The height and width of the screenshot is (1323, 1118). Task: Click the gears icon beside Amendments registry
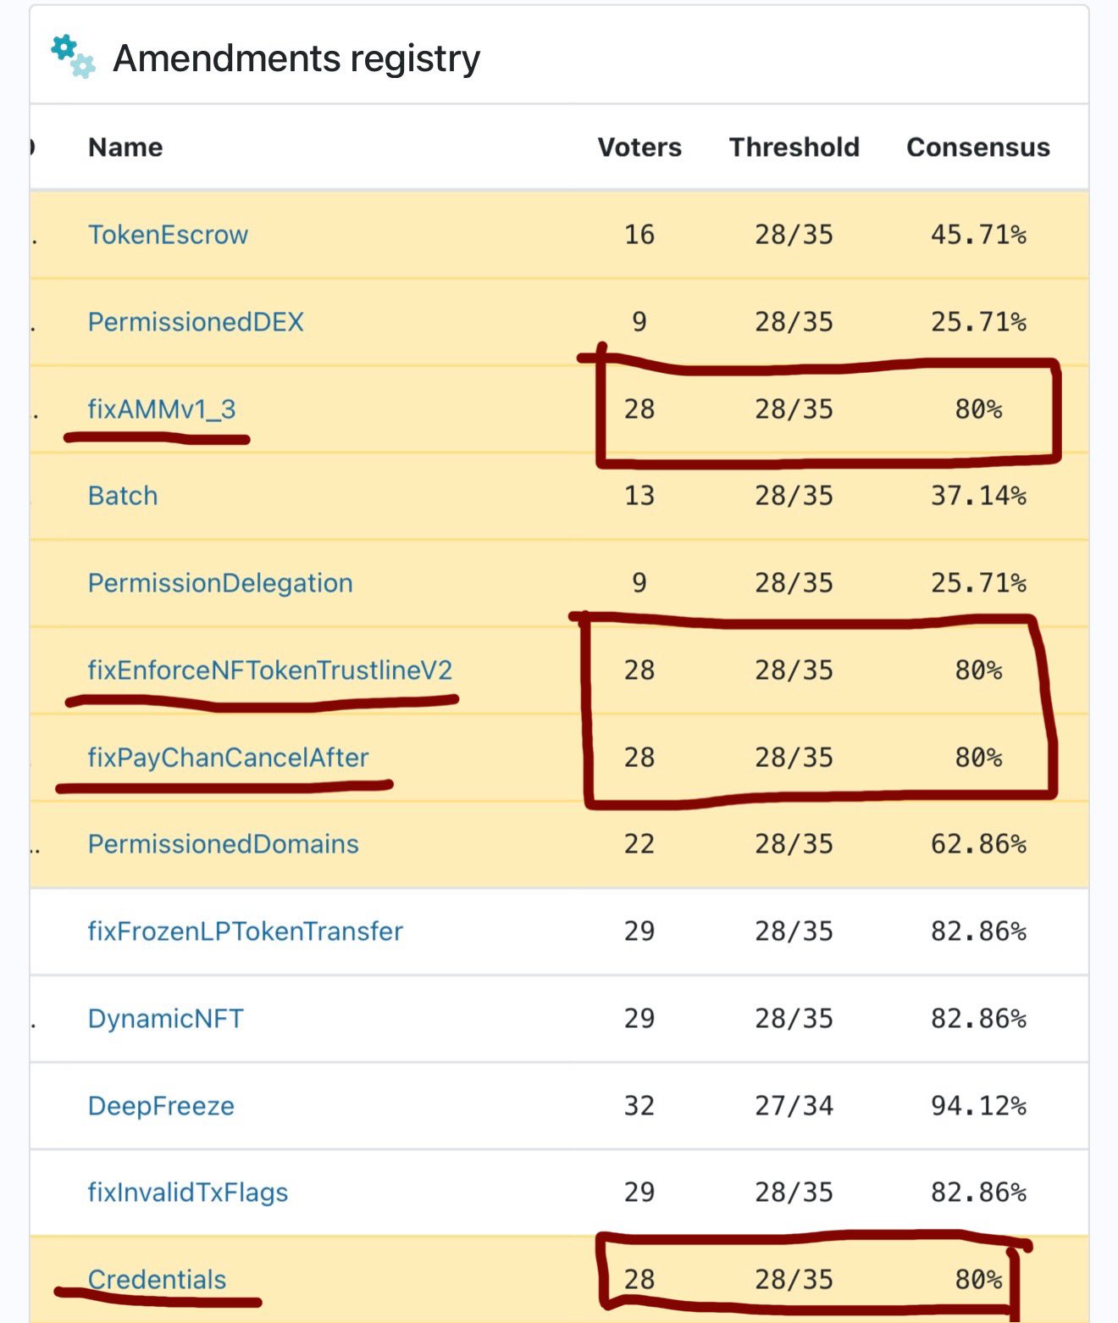(x=73, y=57)
